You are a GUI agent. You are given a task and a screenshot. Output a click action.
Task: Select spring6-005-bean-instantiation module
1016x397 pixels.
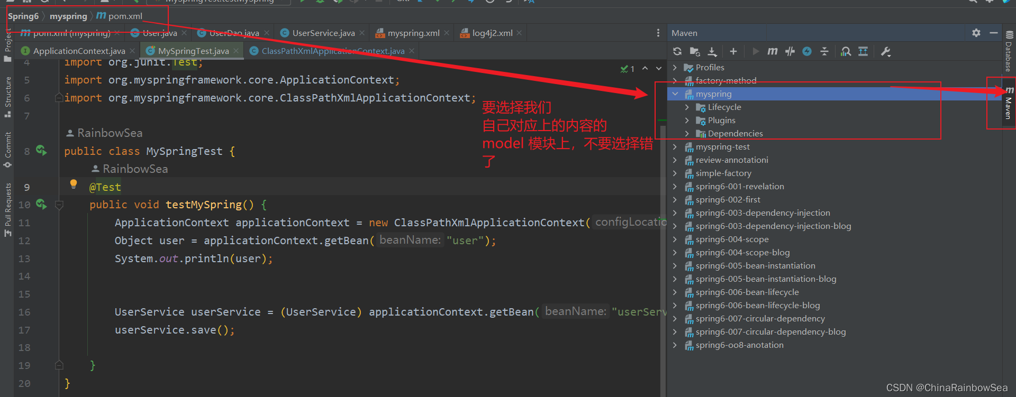755,265
